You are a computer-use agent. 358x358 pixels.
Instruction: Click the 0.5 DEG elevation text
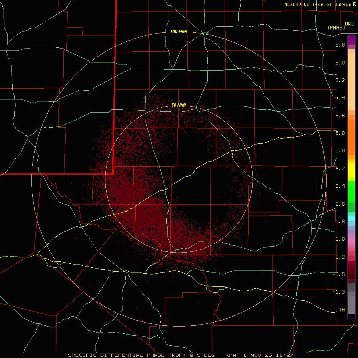click(202, 355)
